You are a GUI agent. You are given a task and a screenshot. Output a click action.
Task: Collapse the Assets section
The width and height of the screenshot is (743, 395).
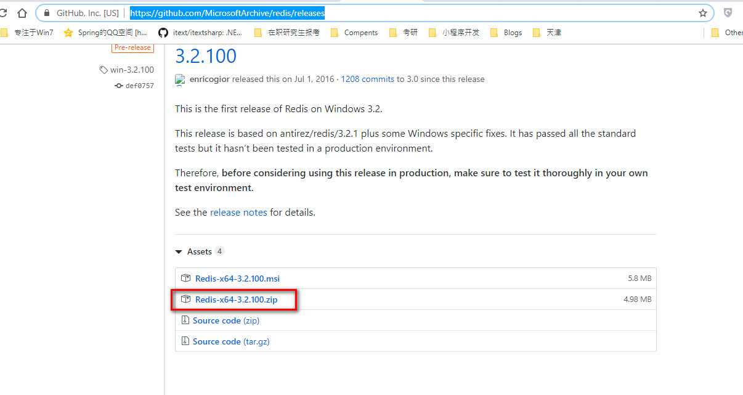click(x=179, y=251)
